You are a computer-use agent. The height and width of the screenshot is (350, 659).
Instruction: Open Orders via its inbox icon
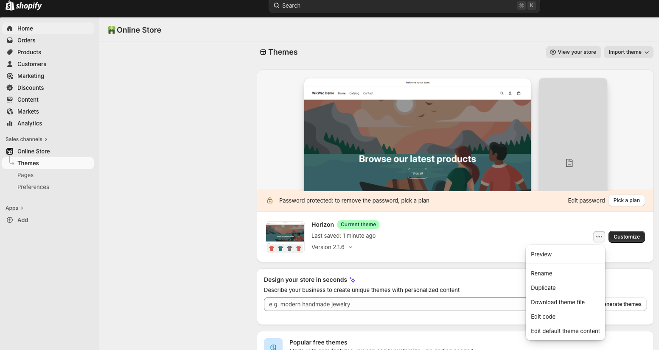[x=10, y=40]
